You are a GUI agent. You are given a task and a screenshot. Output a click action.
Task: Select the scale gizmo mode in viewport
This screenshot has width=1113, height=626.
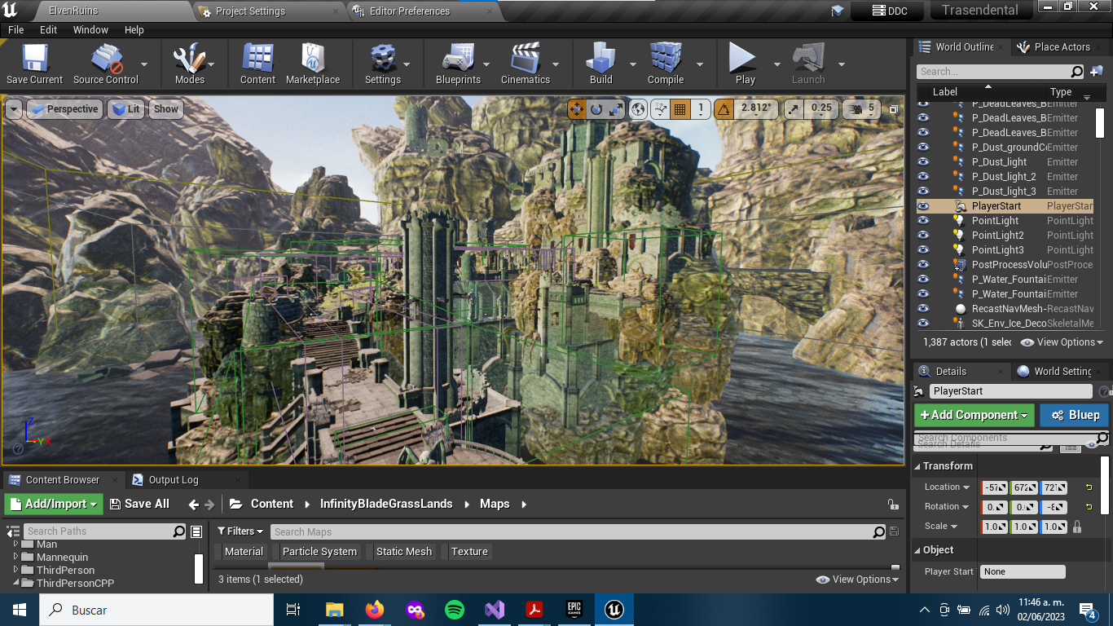tap(616, 108)
